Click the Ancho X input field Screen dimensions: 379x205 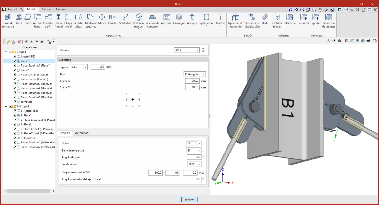[192, 81]
